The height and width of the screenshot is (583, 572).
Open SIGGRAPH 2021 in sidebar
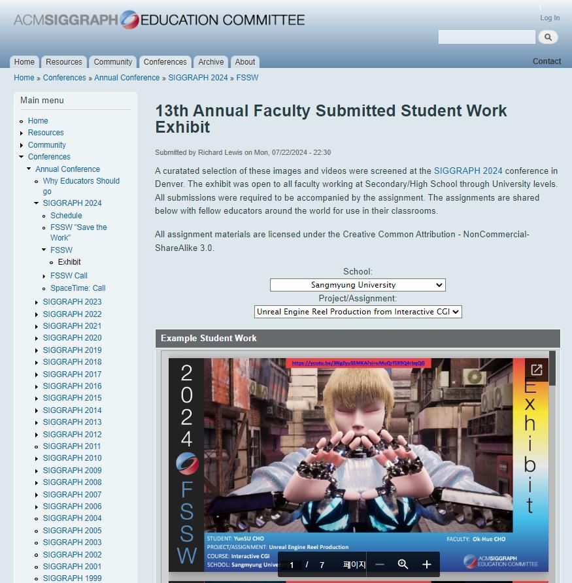72,326
